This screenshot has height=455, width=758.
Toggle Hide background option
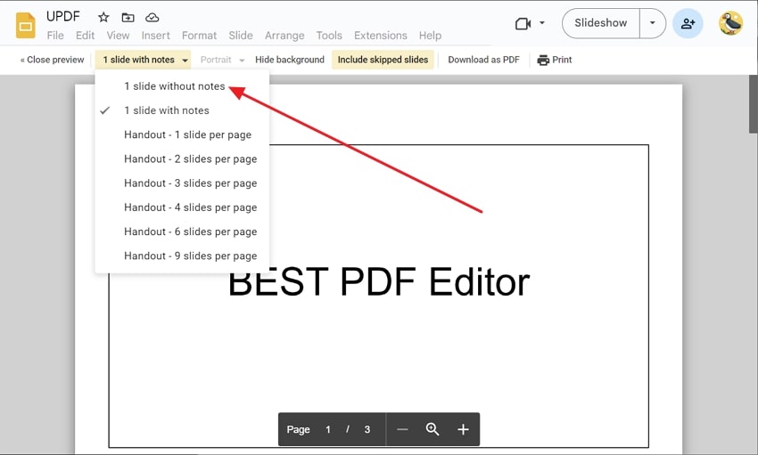[x=290, y=60]
